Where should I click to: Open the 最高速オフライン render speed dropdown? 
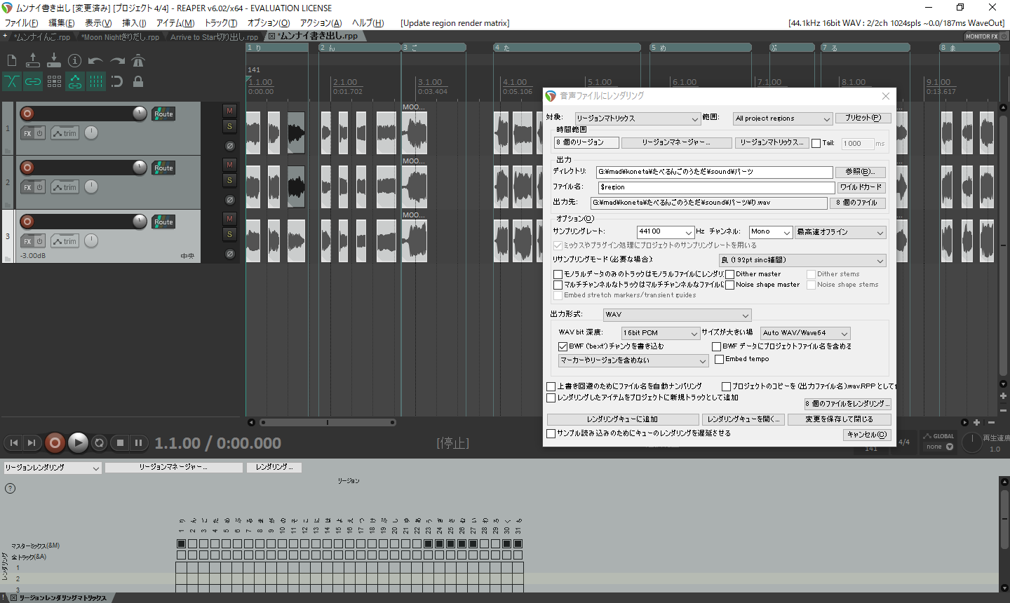(840, 232)
